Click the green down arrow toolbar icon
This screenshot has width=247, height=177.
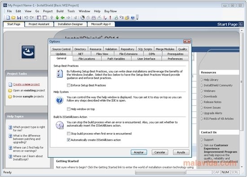pyautogui.click(x=57, y=18)
